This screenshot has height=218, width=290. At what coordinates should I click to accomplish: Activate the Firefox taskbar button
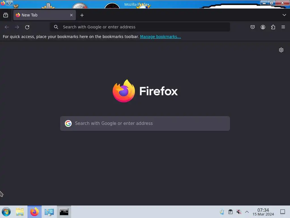[x=35, y=212]
